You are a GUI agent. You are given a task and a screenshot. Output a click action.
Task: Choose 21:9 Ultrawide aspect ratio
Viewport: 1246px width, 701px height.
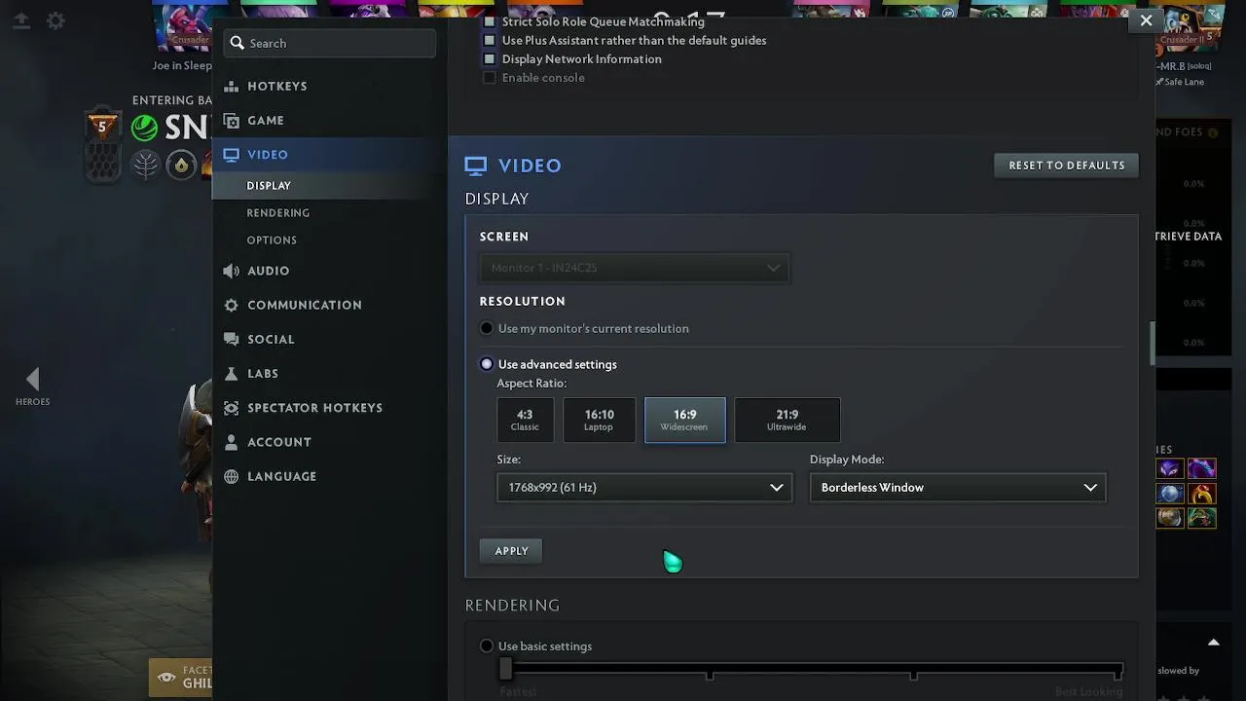(x=787, y=420)
